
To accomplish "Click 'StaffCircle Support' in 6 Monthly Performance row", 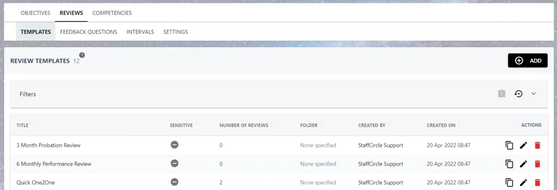I will (x=381, y=164).
